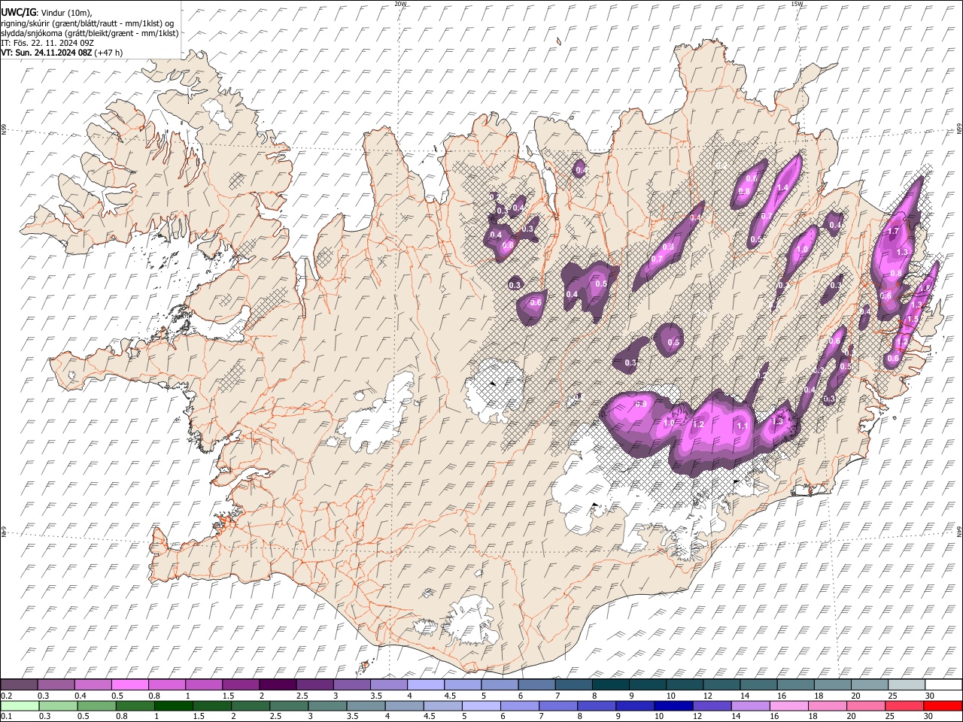Click the pale green lower swatch between 0.1 and 0.3
This screenshot has height=722, width=963.
19,706
